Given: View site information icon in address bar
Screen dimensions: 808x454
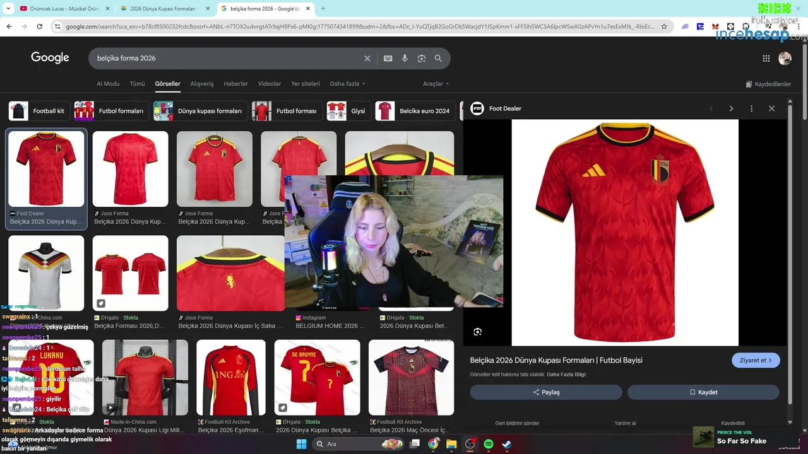Looking at the screenshot, I should coord(57,26).
